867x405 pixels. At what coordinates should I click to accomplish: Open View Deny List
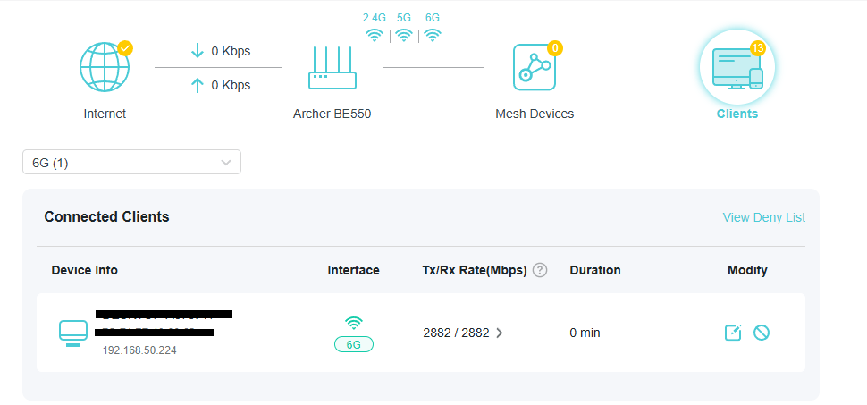pos(763,217)
